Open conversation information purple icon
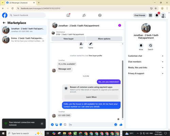170x136 pixels. pos(120,26)
